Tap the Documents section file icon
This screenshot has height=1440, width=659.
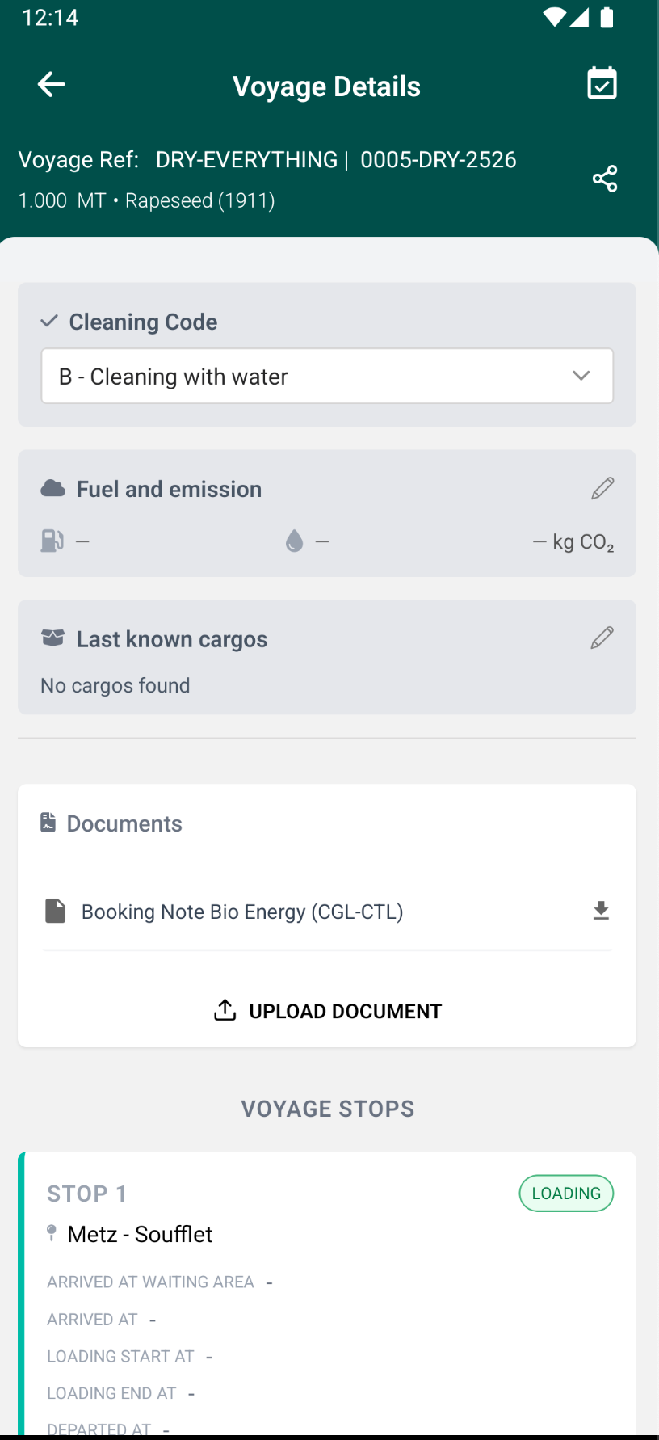click(x=48, y=823)
